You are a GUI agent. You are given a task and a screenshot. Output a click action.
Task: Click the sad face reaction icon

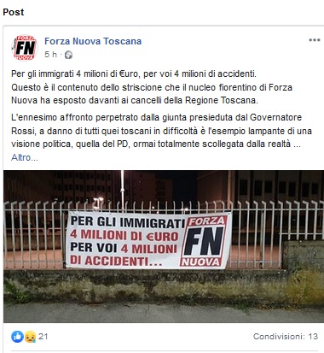(30, 337)
